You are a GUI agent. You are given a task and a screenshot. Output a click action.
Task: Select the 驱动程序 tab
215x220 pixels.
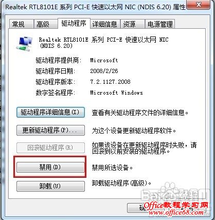pos(74,23)
